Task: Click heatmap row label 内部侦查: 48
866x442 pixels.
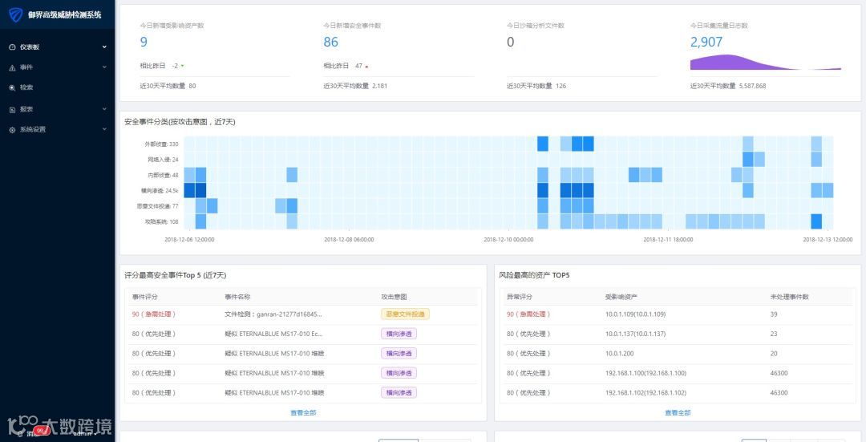Action: click(163, 175)
